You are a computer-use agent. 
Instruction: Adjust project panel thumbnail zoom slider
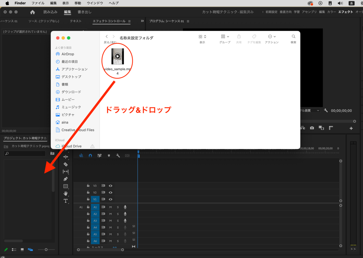click(46, 250)
